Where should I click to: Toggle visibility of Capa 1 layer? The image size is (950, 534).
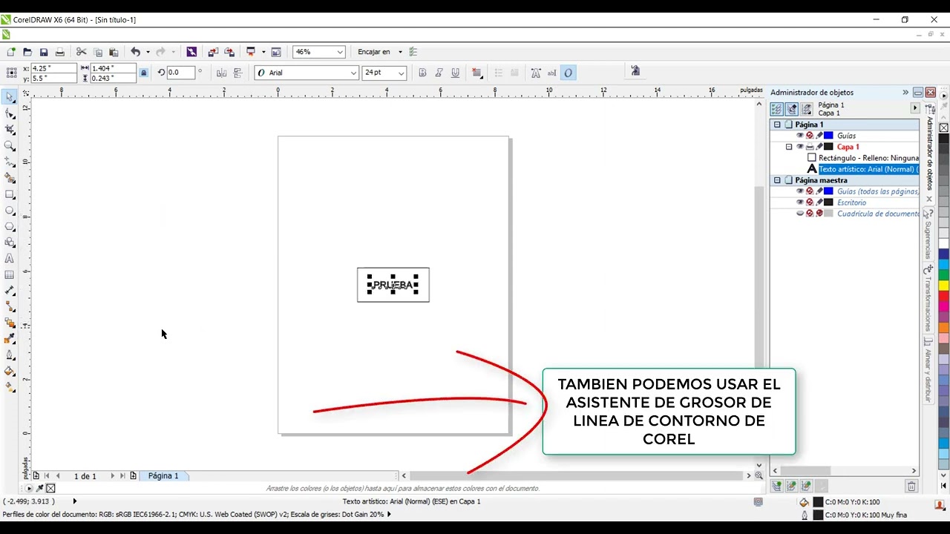point(800,147)
